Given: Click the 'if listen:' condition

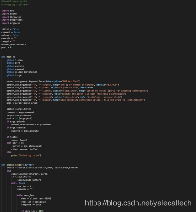Looking at the screenshot, I should pyautogui.click(x=13, y=137).
